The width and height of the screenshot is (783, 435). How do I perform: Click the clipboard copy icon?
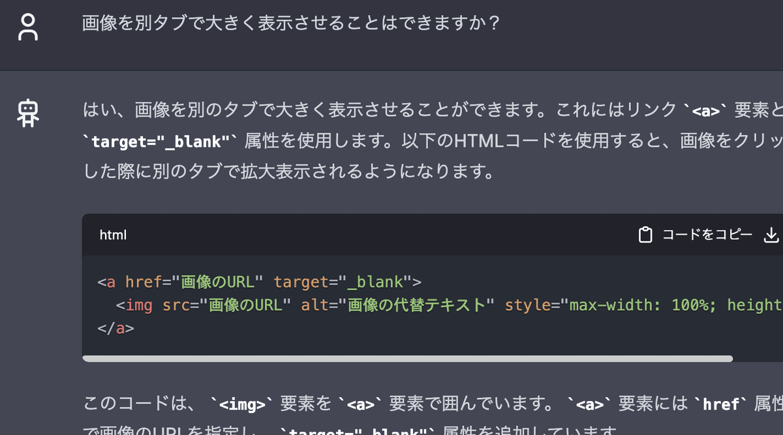point(645,235)
